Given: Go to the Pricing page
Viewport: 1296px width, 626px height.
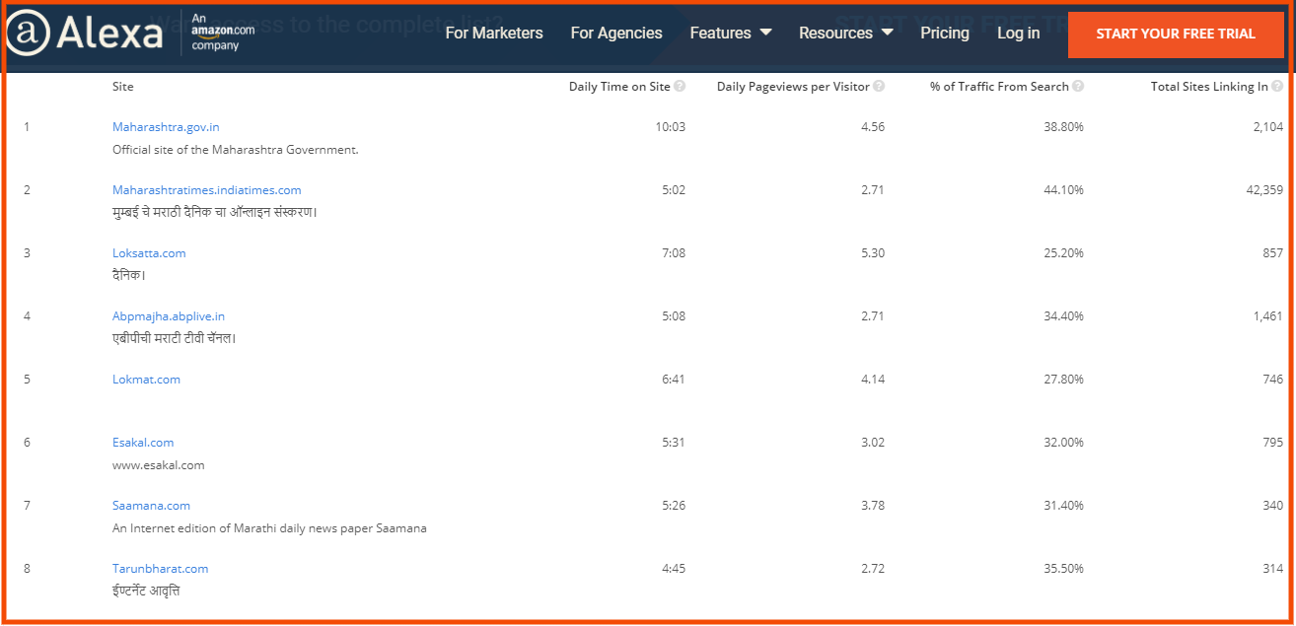Looking at the screenshot, I should [945, 33].
